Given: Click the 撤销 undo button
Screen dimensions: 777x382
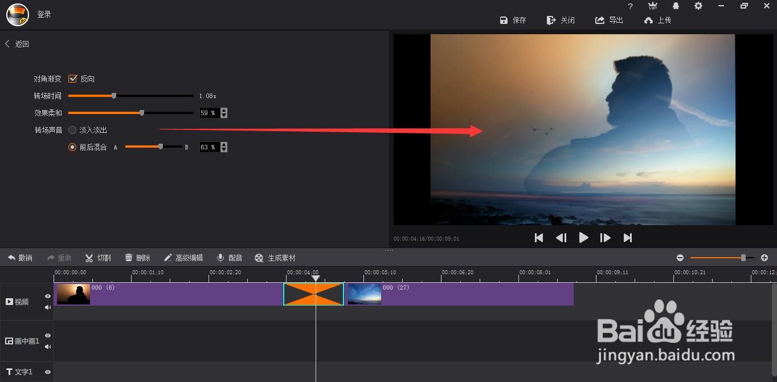Looking at the screenshot, I should tap(20, 258).
